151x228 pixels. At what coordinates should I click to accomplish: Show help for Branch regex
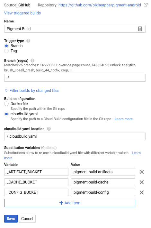pyautogui.click(x=32, y=61)
